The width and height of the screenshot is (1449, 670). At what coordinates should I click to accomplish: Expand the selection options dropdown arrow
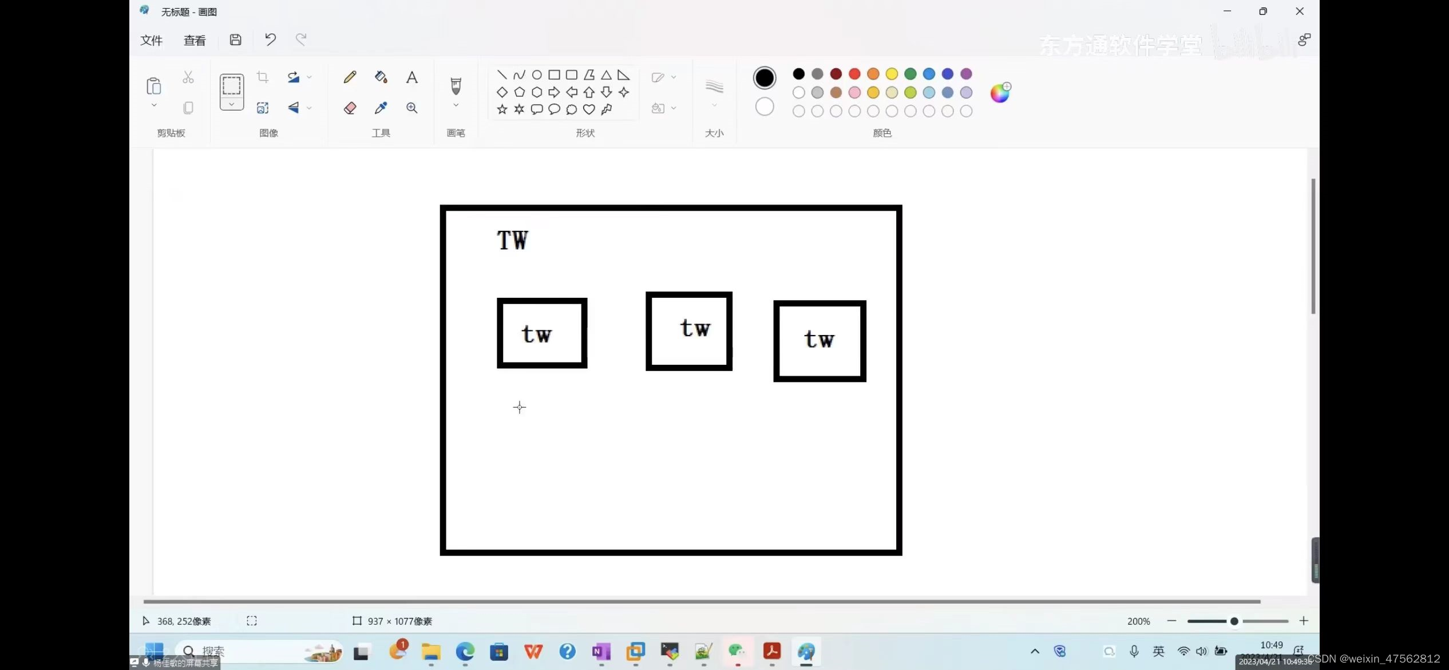coord(231,104)
